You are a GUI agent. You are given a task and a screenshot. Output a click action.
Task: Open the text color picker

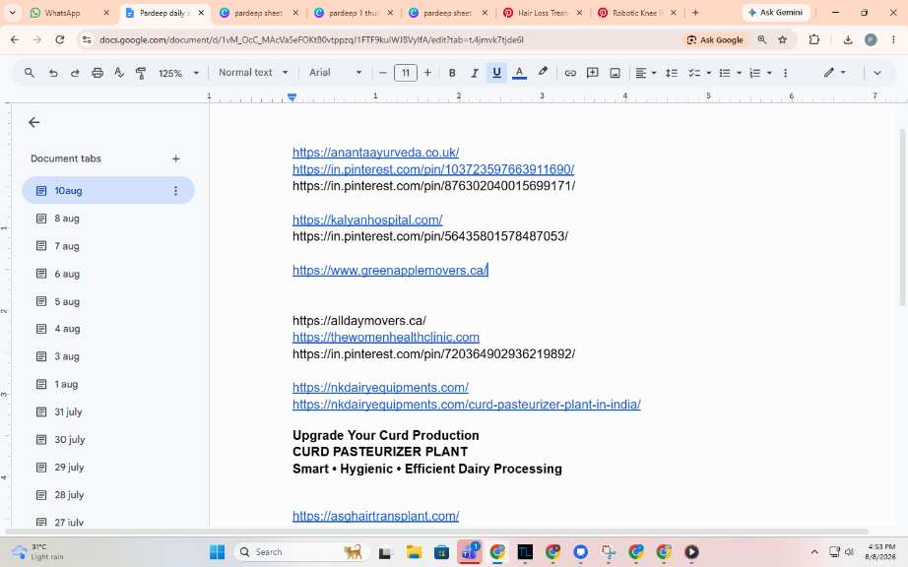pos(519,73)
